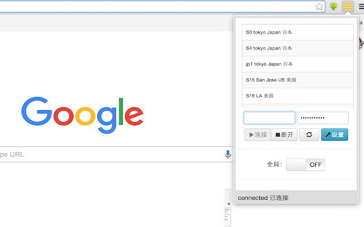Click the connected 已连接 status text

pos(263,198)
